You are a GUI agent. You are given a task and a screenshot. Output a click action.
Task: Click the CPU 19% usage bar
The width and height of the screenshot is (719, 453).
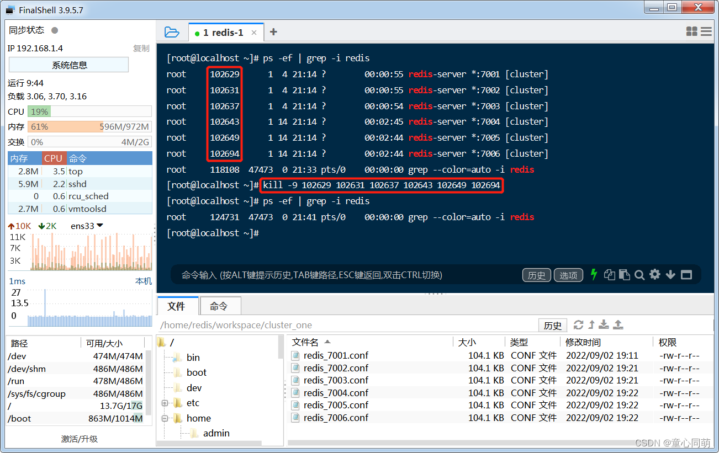pos(89,111)
